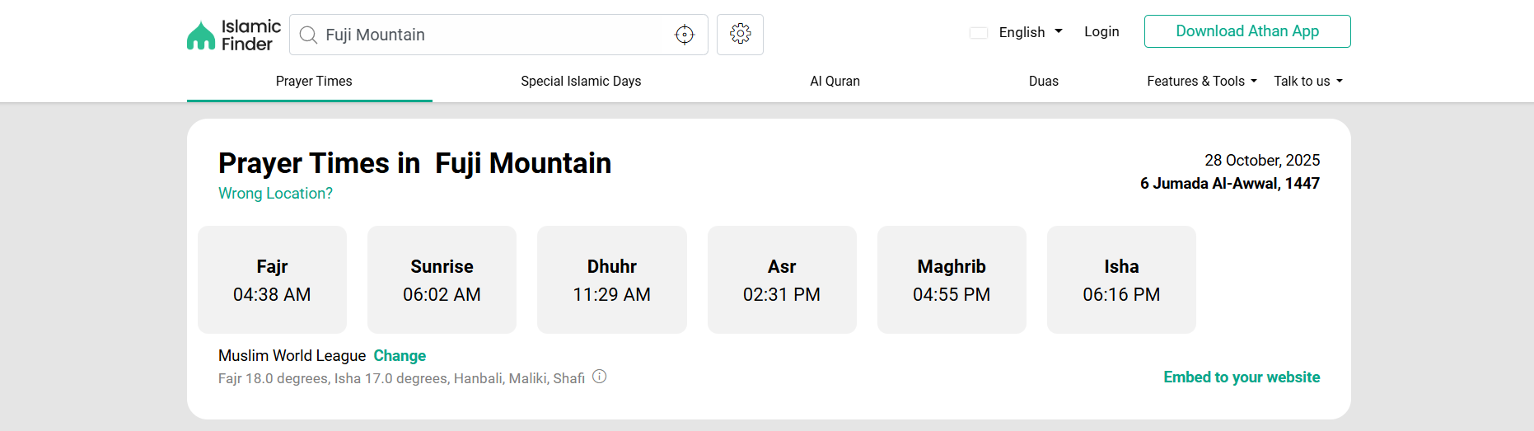Expand the Talk to us menu

(x=1307, y=81)
